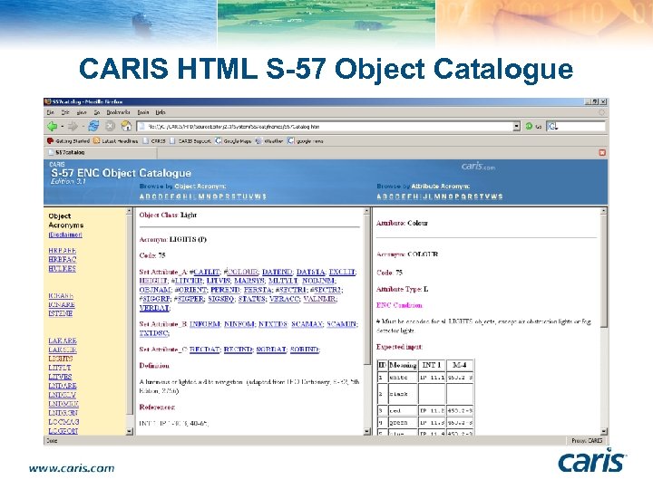Select ICNARE in Object Acronyms list
Image resolution: width=653 pixels, height=489 pixels.
(x=62, y=304)
